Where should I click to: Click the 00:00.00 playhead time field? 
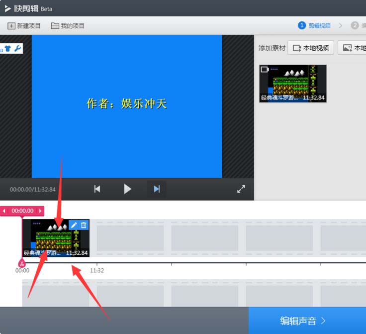(x=22, y=211)
